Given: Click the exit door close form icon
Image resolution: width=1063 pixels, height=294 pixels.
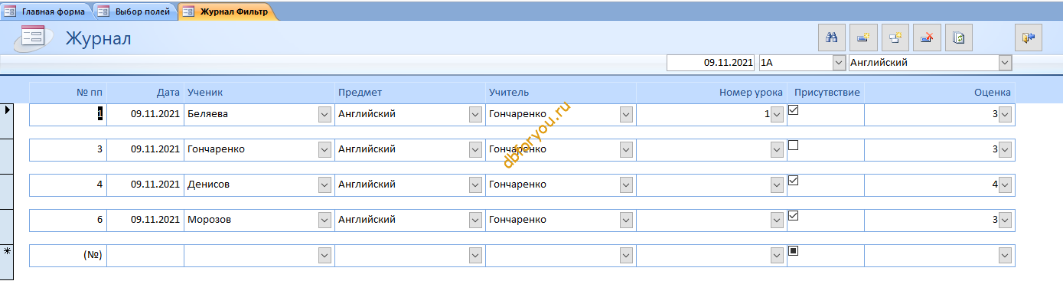Looking at the screenshot, I should (x=1028, y=37).
